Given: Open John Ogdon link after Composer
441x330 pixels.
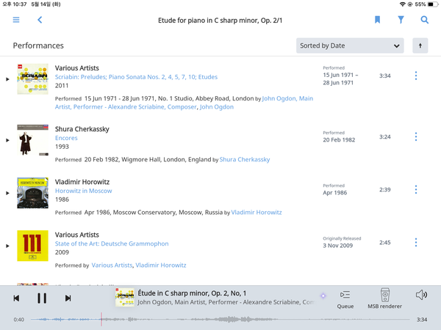Looking at the screenshot, I should (217, 107).
